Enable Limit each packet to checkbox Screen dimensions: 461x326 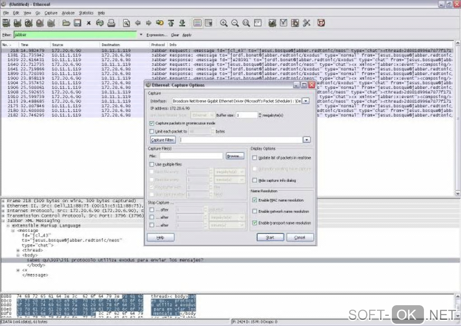pos(152,132)
